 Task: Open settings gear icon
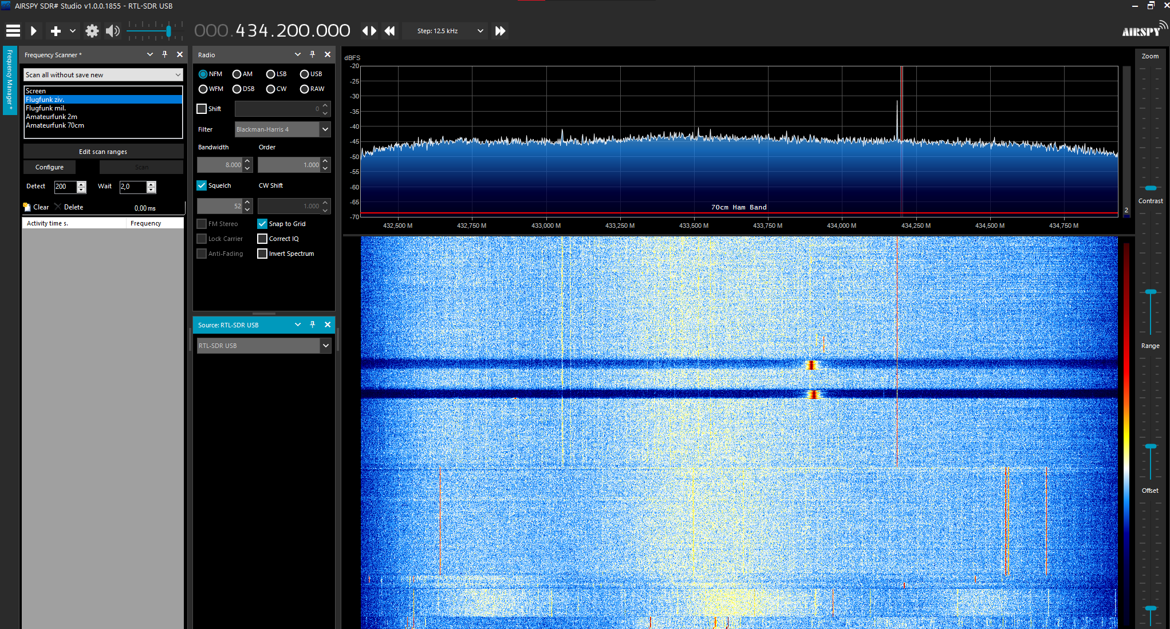click(x=92, y=31)
